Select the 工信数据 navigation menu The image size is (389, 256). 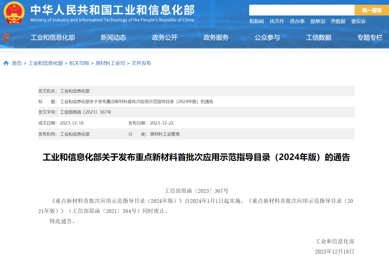[x=318, y=37]
